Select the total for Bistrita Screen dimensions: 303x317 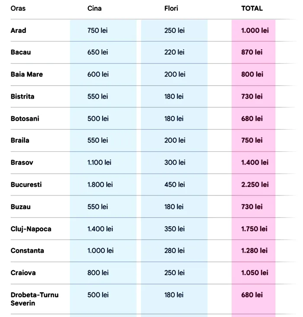[x=252, y=96]
